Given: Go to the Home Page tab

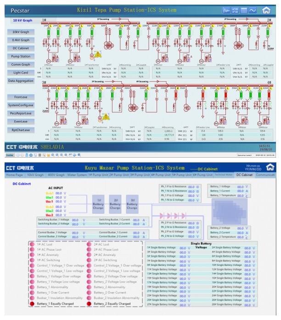Looking at the screenshot, I should (14, 175).
